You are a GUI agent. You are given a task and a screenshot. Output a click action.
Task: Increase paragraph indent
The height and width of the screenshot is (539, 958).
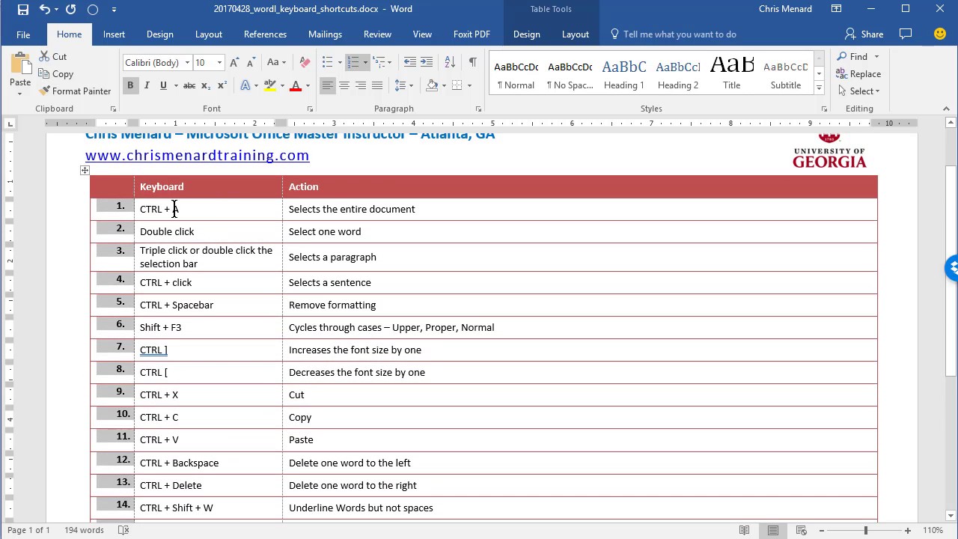click(427, 62)
